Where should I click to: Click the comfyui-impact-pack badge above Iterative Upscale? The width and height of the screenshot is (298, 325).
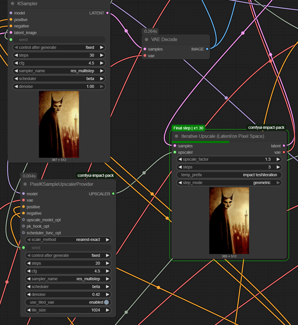point(266,127)
